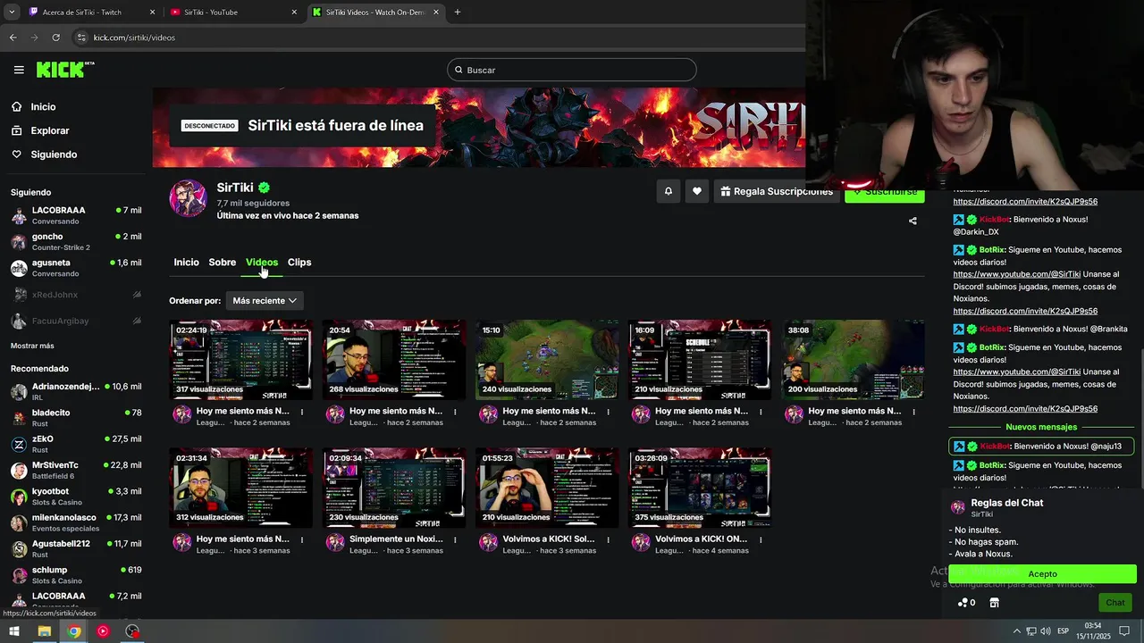The height and width of the screenshot is (643, 1144).
Task: Open the youtube.com/@SirTiki link in chat
Action: click(1017, 274)
